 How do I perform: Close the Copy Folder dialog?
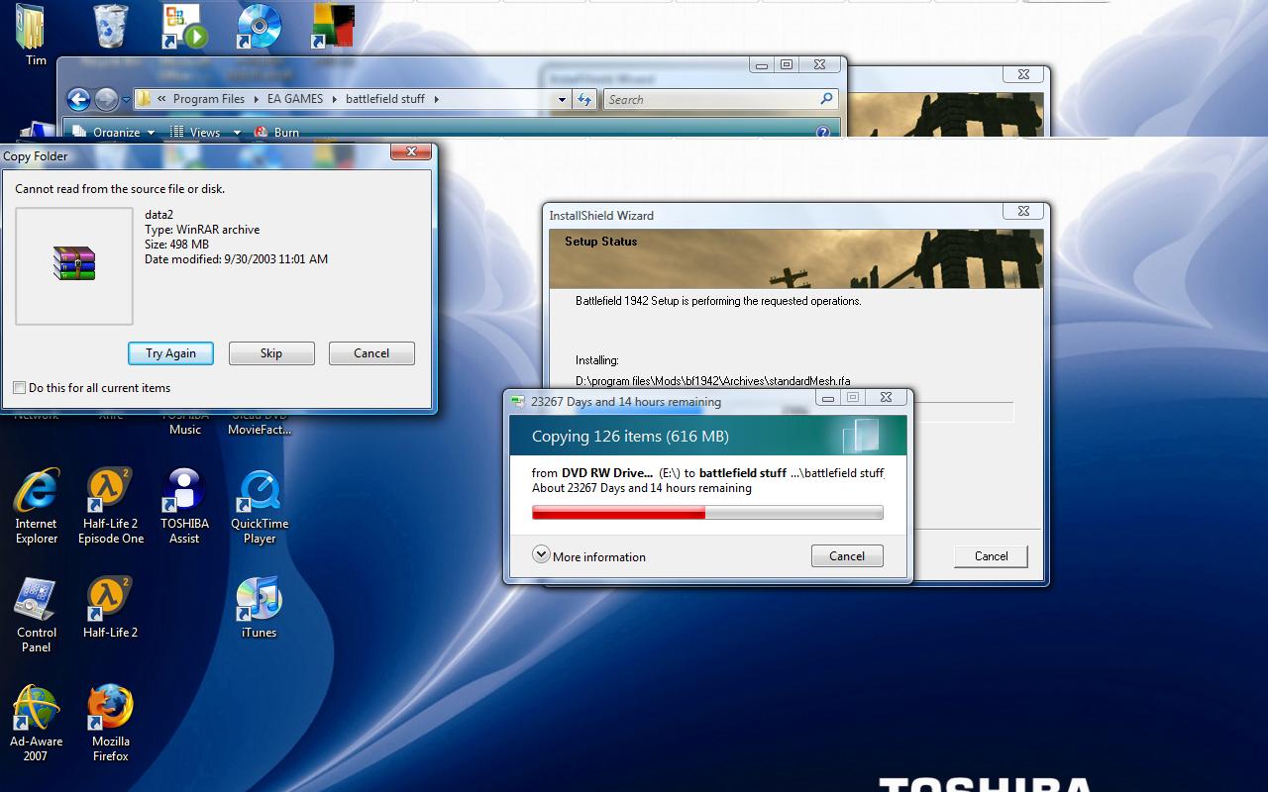tap(410, 151)
